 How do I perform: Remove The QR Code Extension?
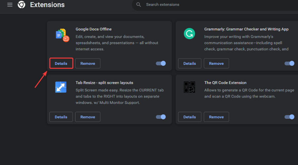(216, 117)
